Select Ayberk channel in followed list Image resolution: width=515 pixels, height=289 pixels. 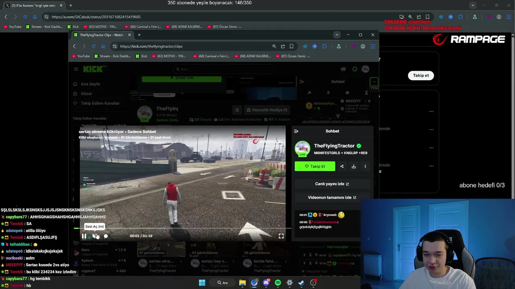pos(100,263)
